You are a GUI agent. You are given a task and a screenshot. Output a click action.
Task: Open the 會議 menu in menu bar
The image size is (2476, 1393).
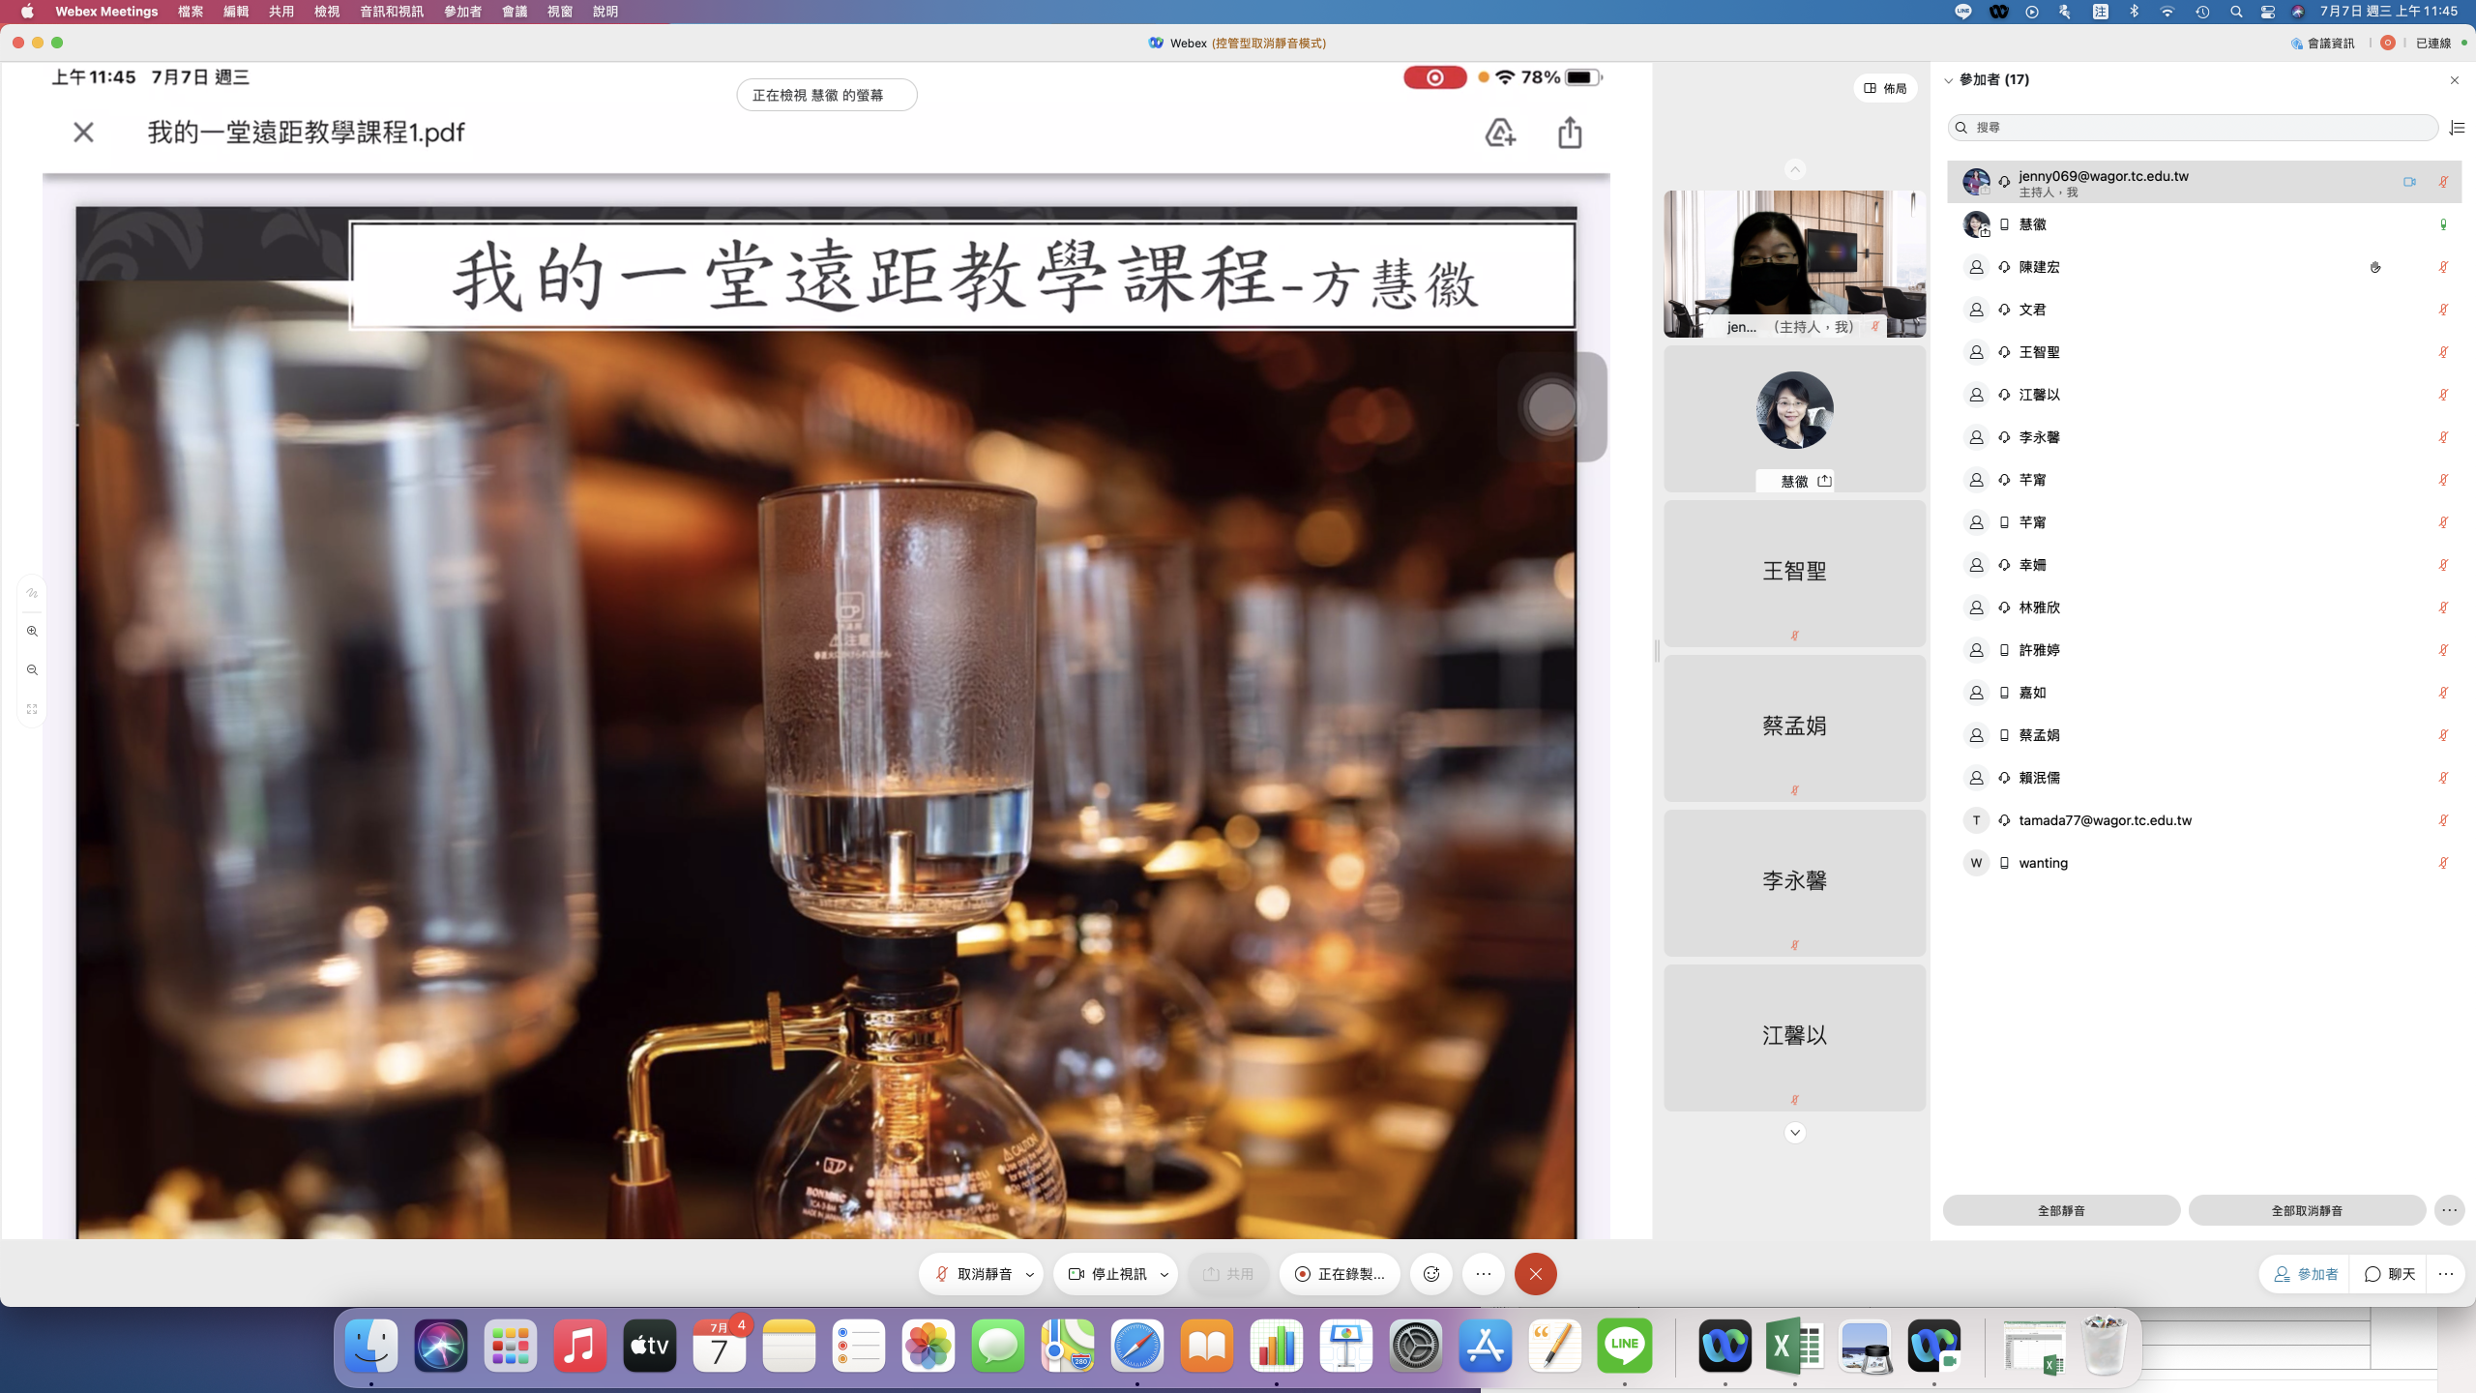click(515, 12)
